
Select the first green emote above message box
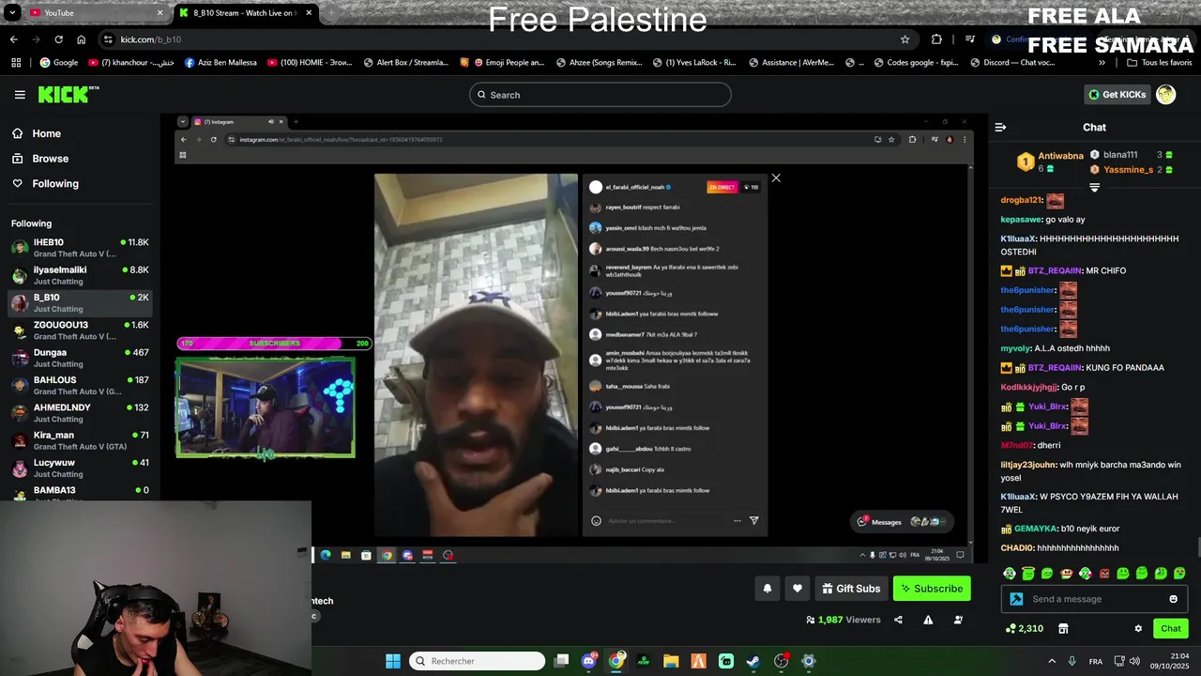1010,573
